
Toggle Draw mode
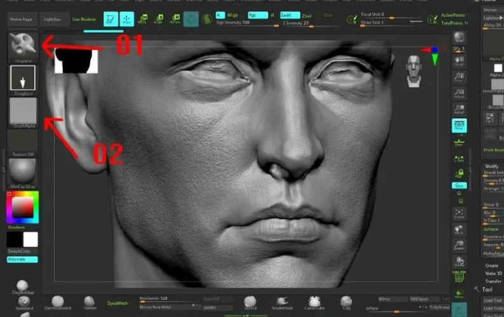(126, 19)
